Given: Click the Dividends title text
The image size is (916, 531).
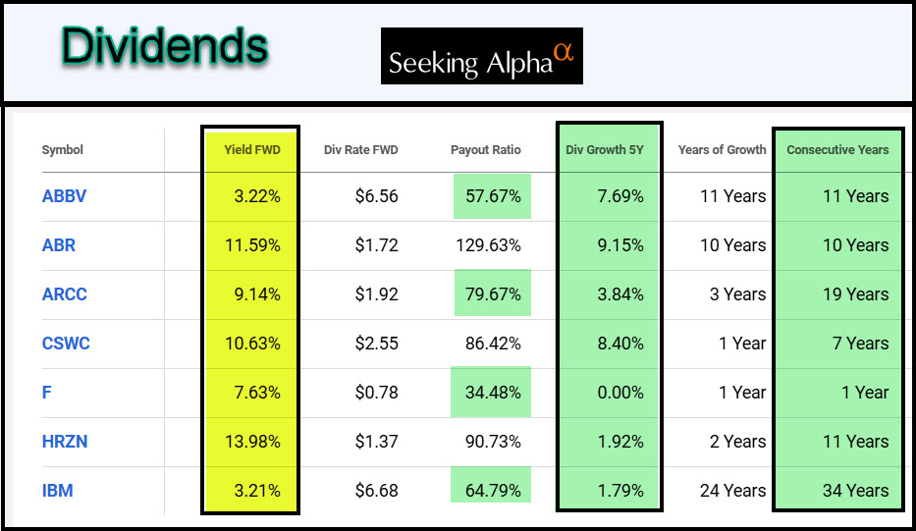Looking at the screenshot, I should [164, 46].
